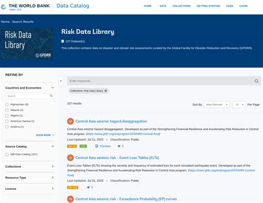
Task: Click the datasets count icon in banner
Action: pos(63,41)
